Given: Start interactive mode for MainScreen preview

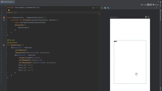Looking at the screenshot, I should (146, 17).
